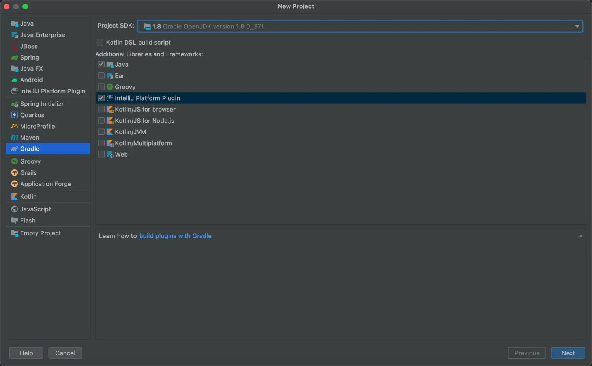Check the Ear framework checkbox

pos(101,76)
